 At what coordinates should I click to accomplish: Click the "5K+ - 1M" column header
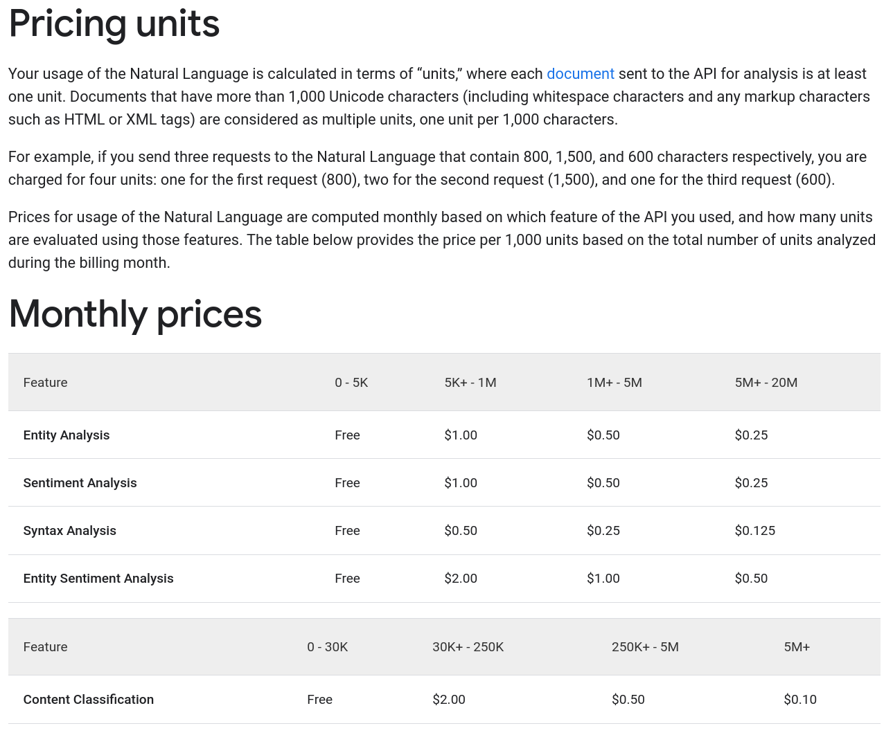(470, 383)
